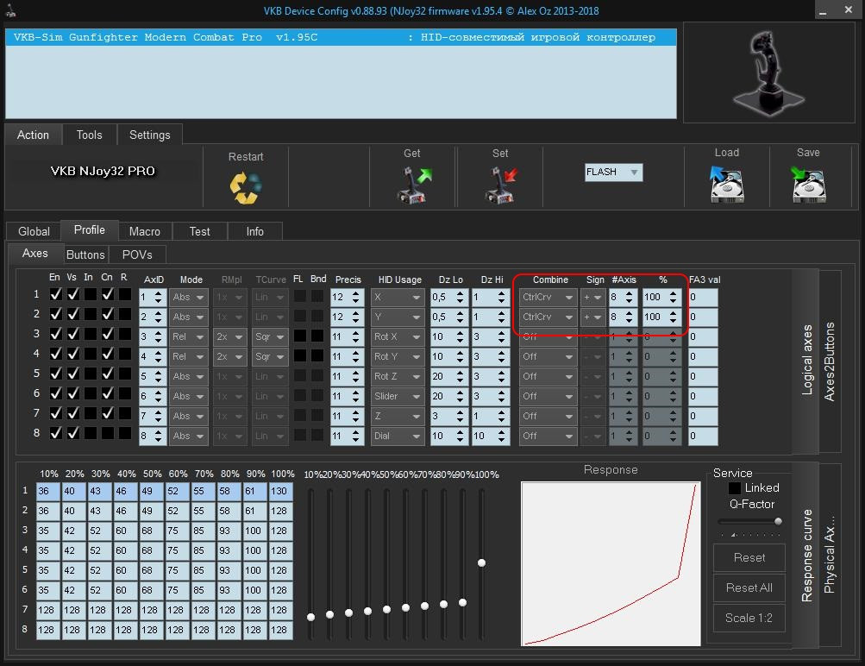865x666 pixels.
Task: Switch to the Tools tab
Action: 90,135
